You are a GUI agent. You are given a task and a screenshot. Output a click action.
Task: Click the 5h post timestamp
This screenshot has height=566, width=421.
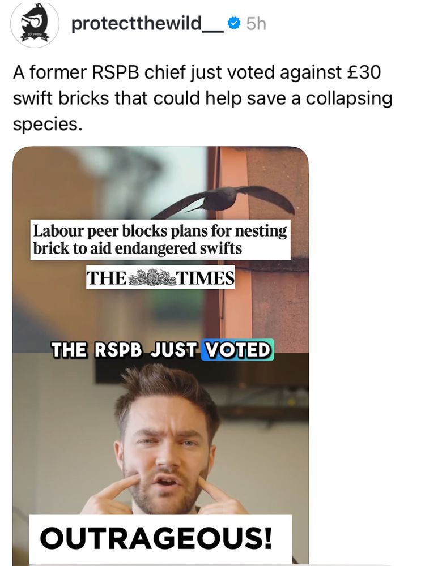coord(256,24)
